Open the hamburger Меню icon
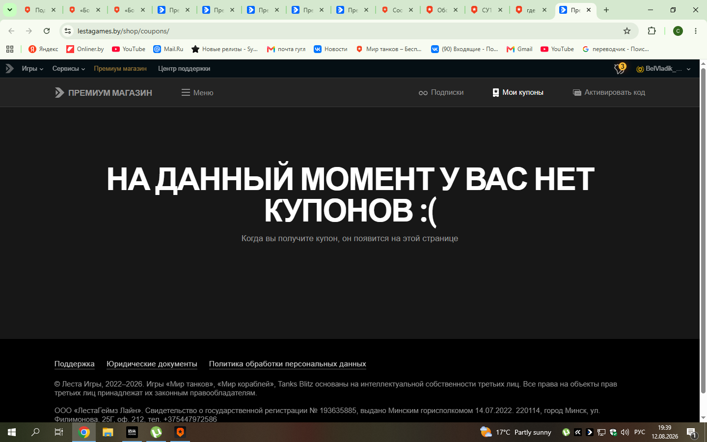 click(186, 92)
